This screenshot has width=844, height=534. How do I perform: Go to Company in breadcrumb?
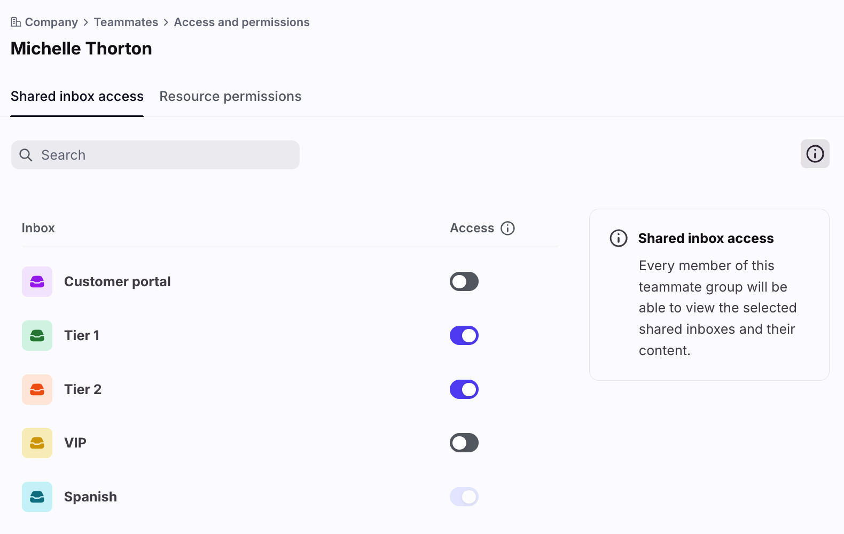tap(51, 22)
